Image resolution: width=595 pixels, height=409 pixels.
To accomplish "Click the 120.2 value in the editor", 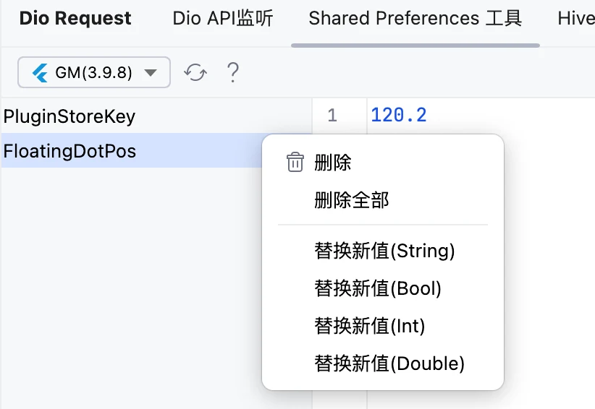I will coord(399,115).
